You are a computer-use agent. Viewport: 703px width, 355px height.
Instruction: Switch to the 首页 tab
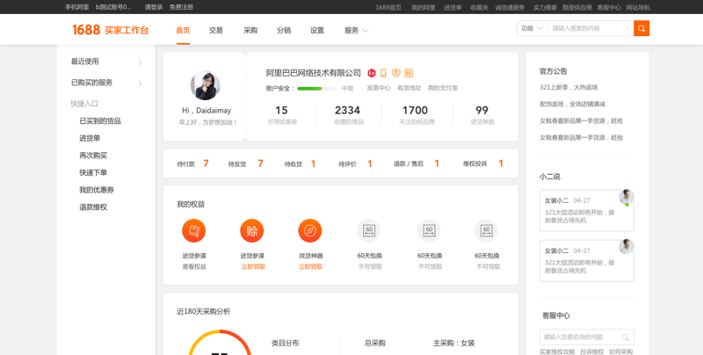click(183, 31)
